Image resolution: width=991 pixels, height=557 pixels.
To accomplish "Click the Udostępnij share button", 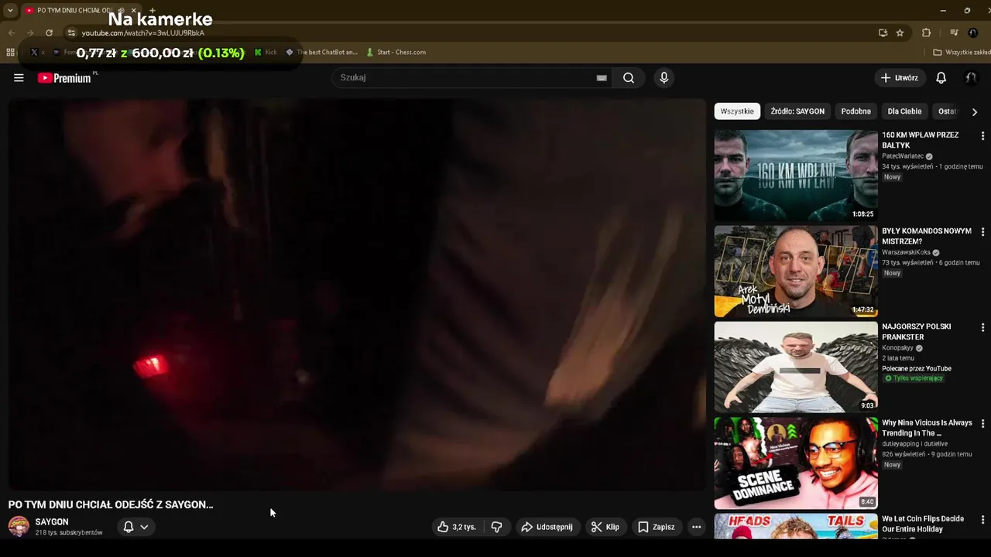I will (547, 527).
